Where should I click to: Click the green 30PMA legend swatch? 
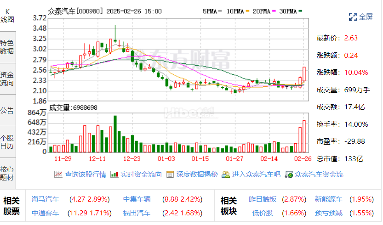[300, 11]
